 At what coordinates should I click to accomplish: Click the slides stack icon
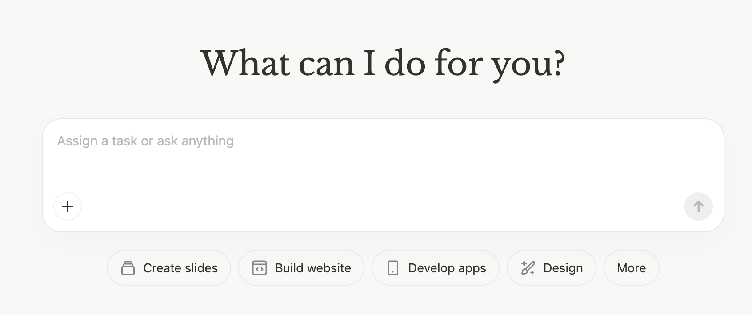click(128, 268)
